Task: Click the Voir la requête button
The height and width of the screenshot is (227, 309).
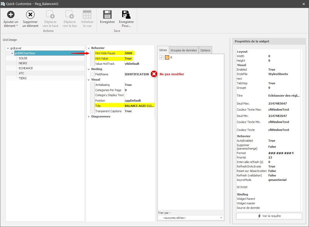Action: tap(269, 216)
